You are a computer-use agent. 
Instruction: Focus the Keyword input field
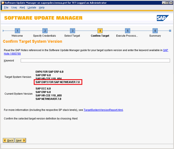point(95,60)
